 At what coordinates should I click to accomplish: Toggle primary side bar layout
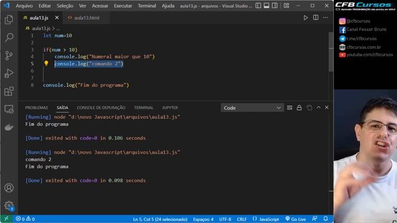(258, 6)
